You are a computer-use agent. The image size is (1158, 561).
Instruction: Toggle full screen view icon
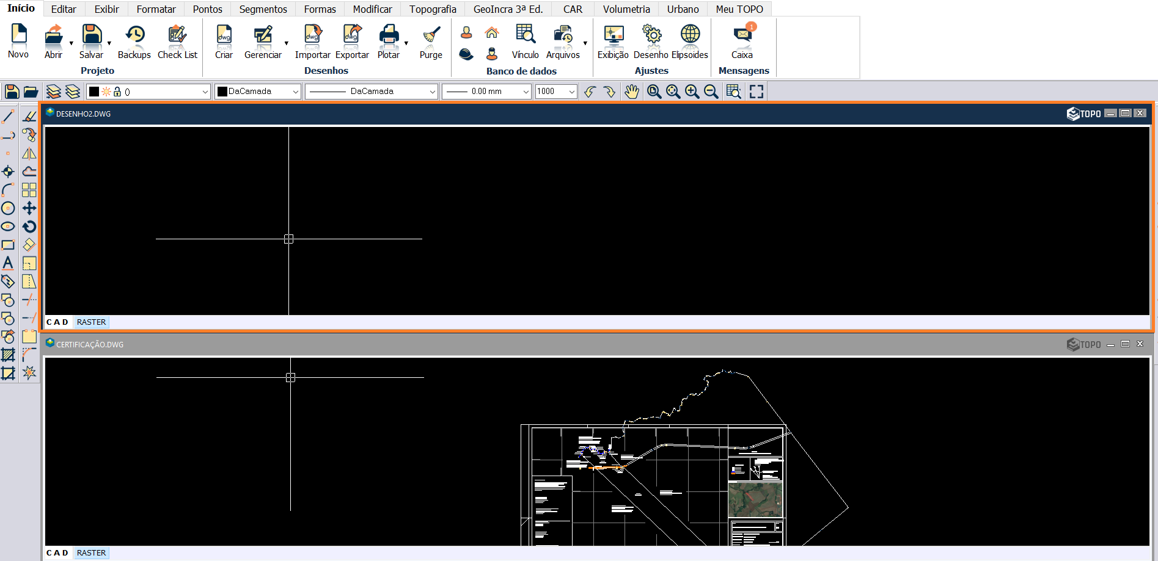[757, 92]
